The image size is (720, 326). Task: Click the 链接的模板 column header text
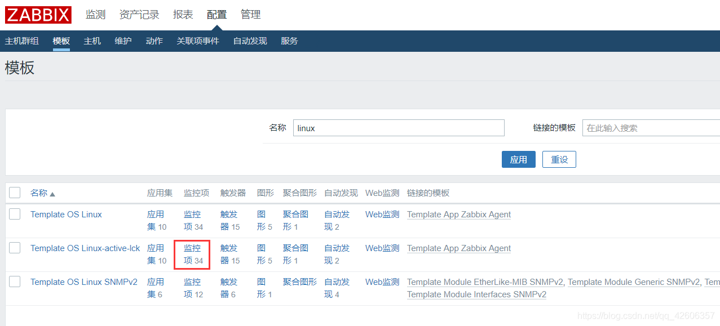[x=428, y=193]
